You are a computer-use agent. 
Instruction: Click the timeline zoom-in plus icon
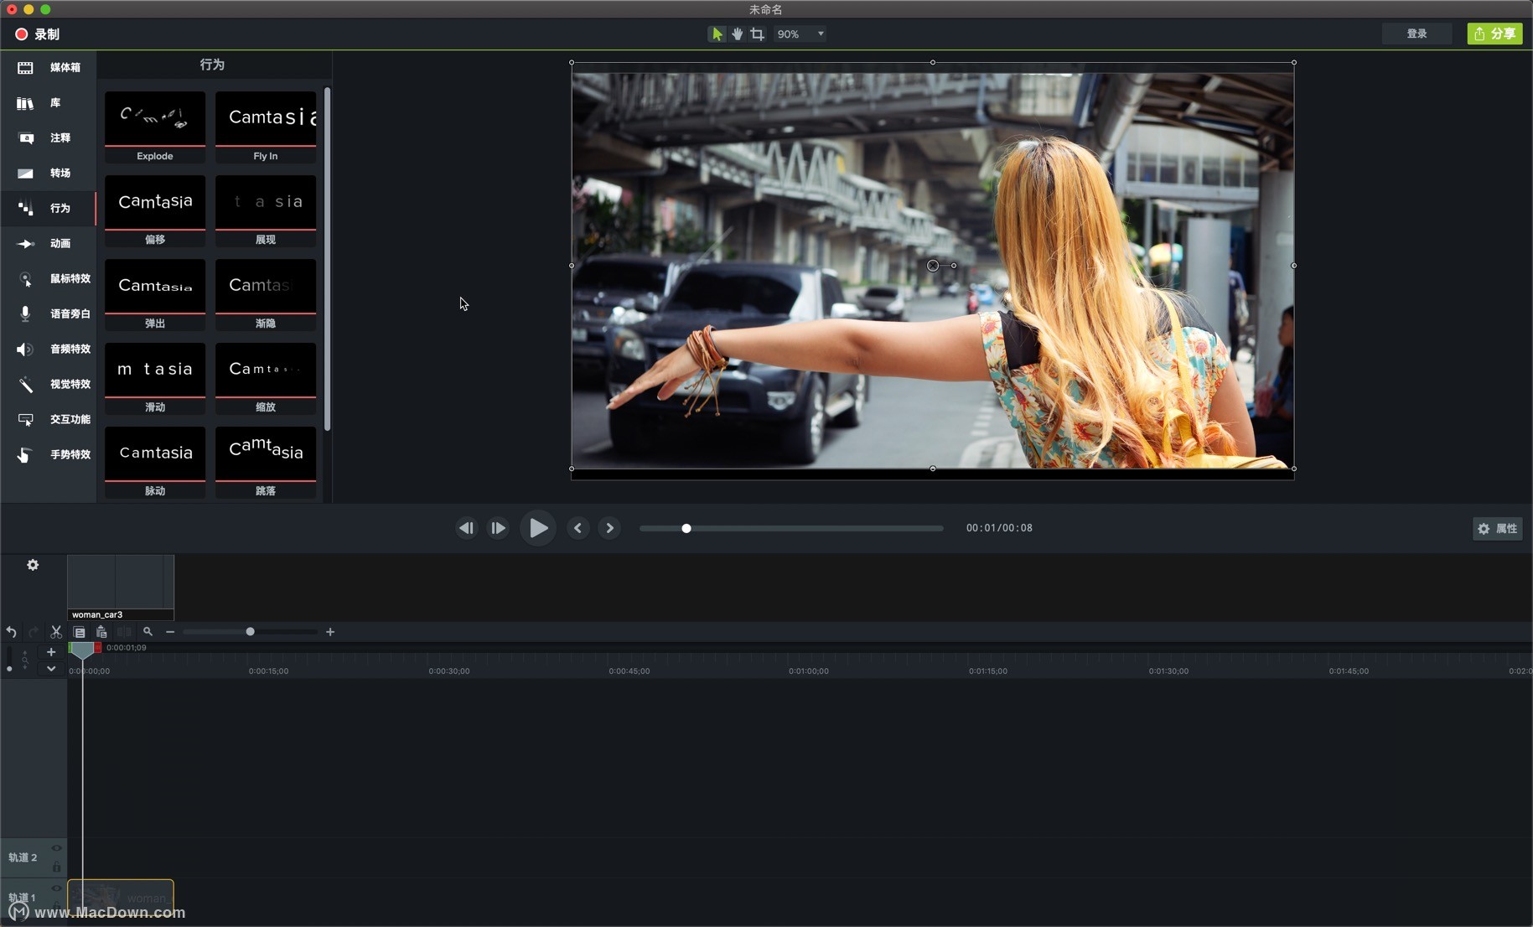click(330, 632)
